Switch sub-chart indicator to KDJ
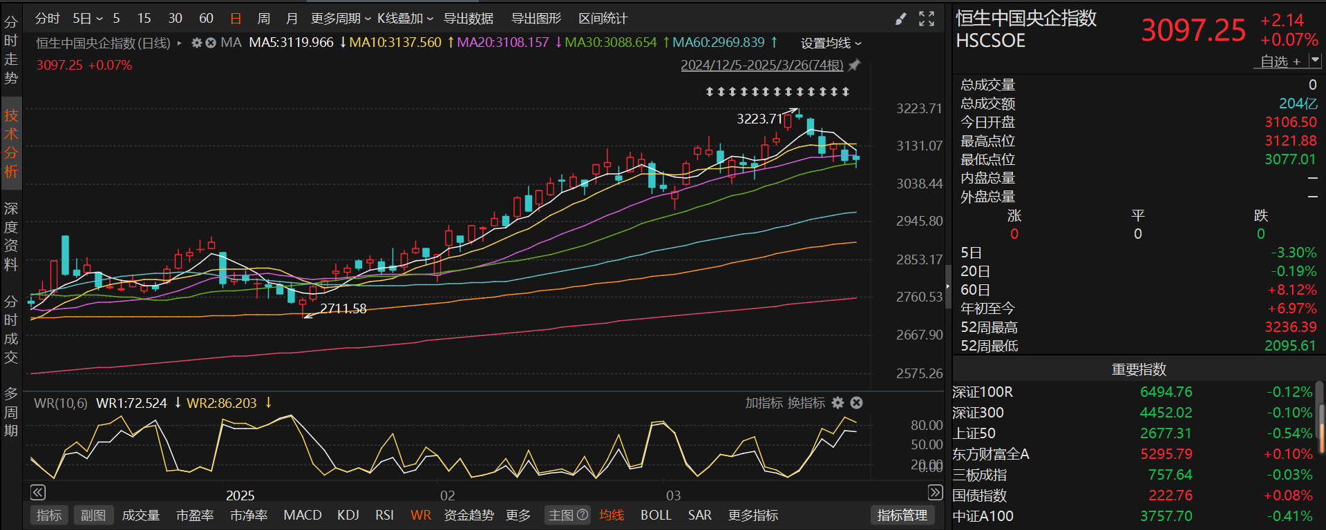The image size is (1326, 530). pos(348,515)
